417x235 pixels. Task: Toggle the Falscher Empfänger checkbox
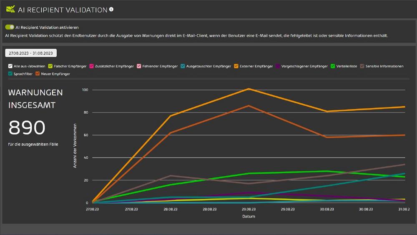[50, 66]
